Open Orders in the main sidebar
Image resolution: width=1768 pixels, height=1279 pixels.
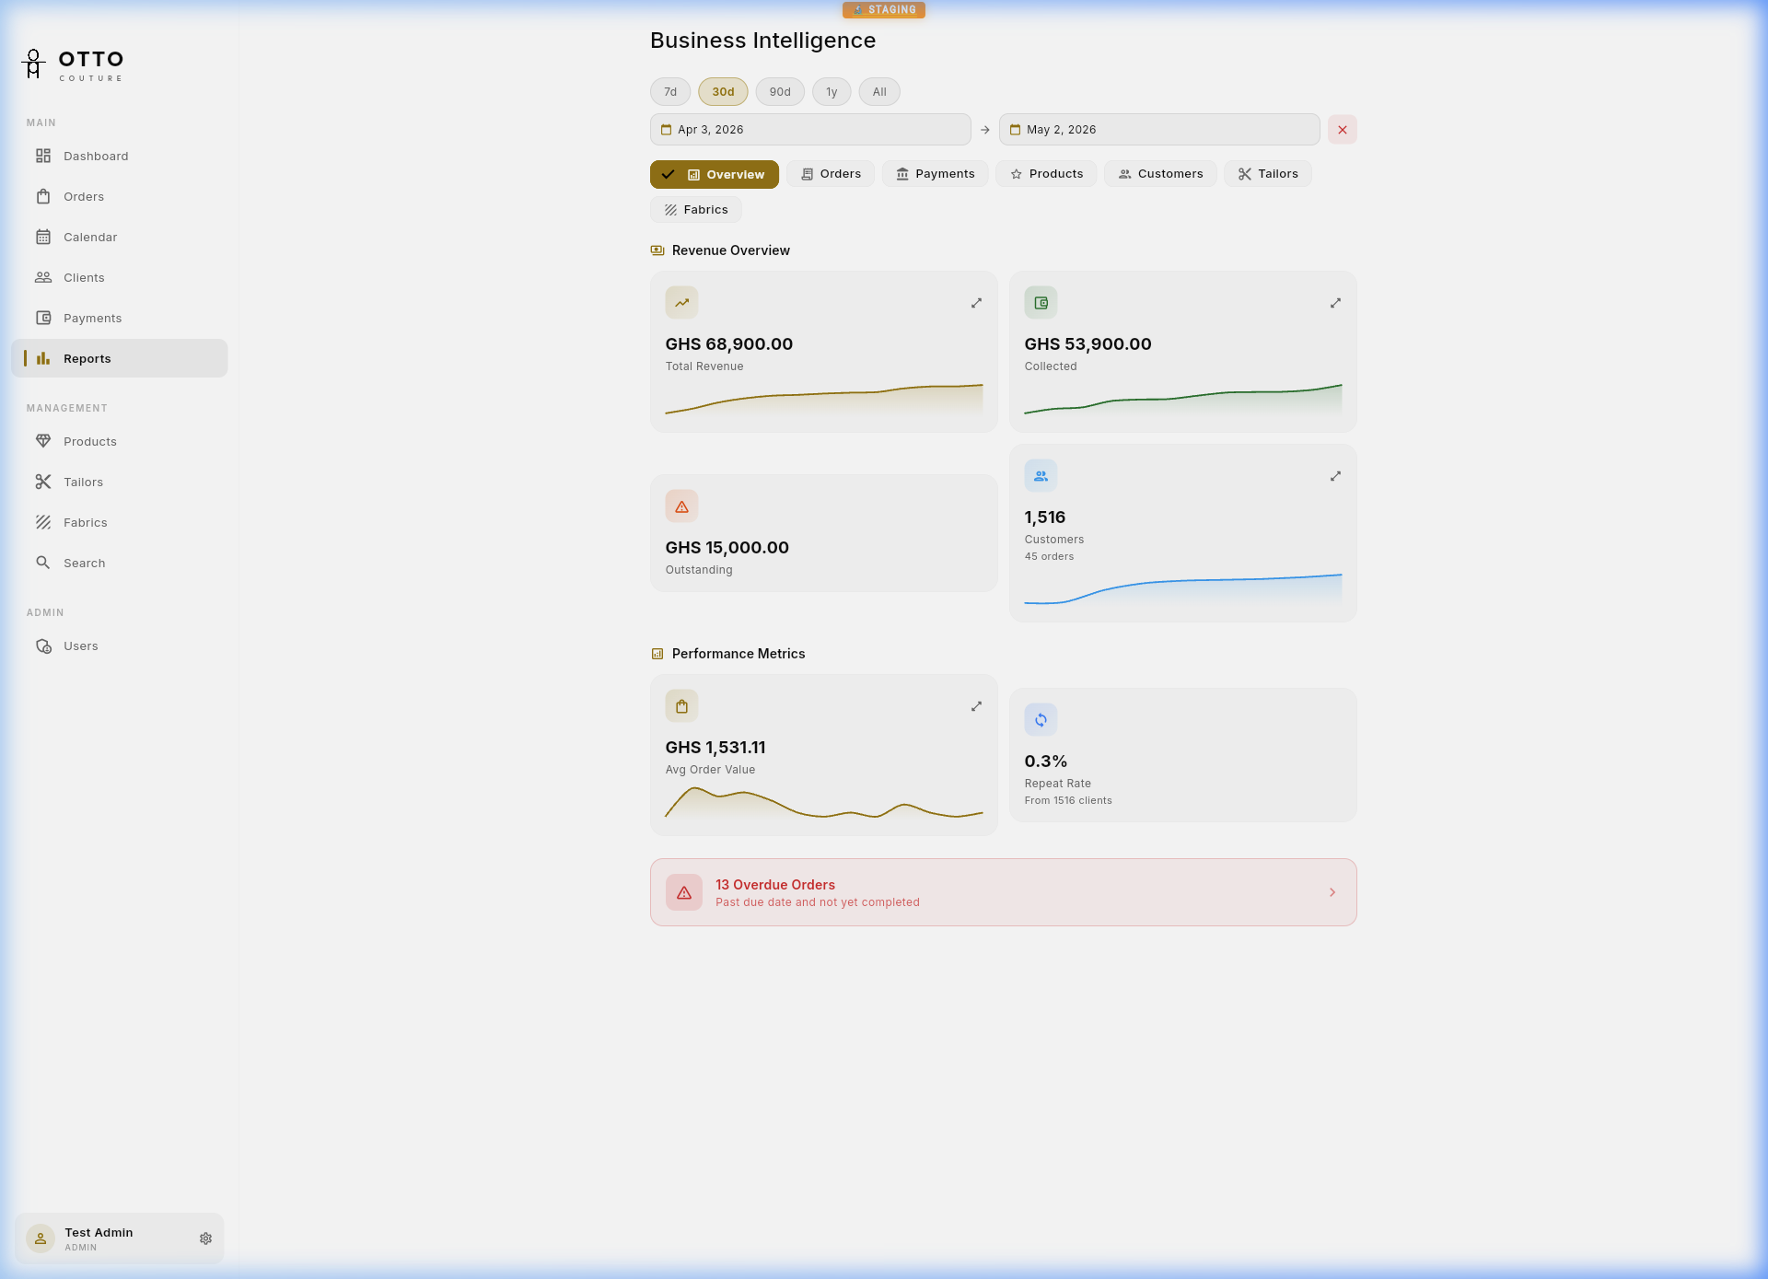pyautogui.click(x=119, y=196)
